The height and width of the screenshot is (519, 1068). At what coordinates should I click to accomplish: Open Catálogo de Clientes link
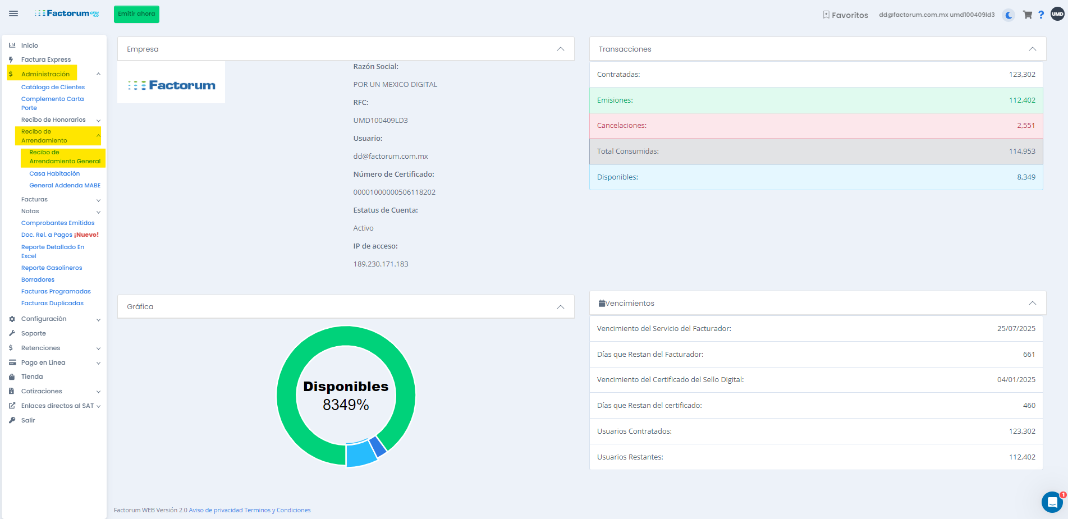coord(53,87)
